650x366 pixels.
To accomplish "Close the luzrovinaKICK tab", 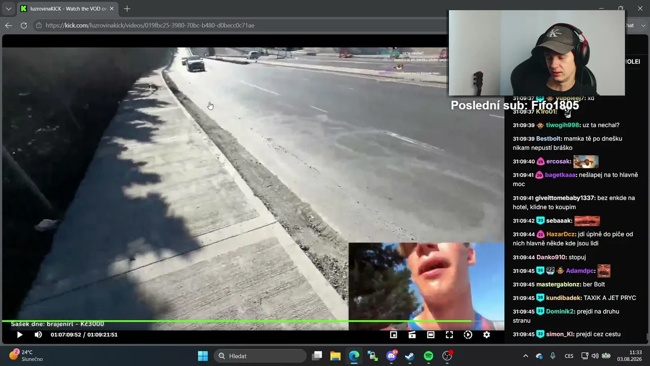I will (112, 9).
